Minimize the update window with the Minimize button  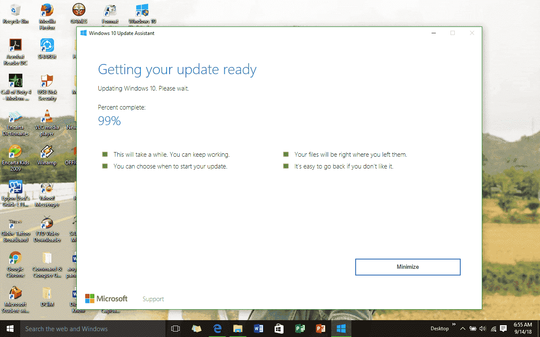(408, 267)
